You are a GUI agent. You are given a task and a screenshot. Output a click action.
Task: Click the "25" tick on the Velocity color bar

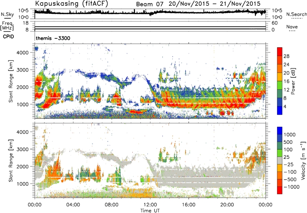click(286, 157)
